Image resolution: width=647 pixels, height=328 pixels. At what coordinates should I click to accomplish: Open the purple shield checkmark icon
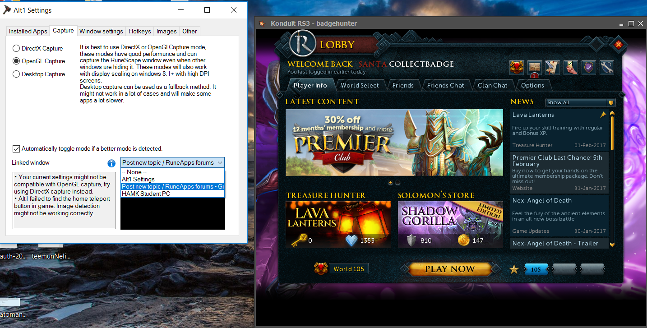point(589,68)
